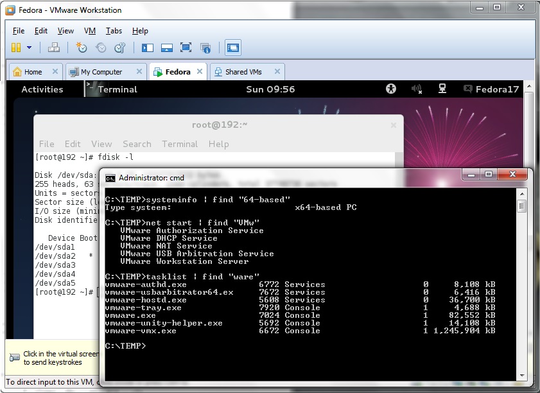Viewport: 540px width, 393px height.
Task: Open the Fedora17 user menu
Action: [x=491, y=89]
